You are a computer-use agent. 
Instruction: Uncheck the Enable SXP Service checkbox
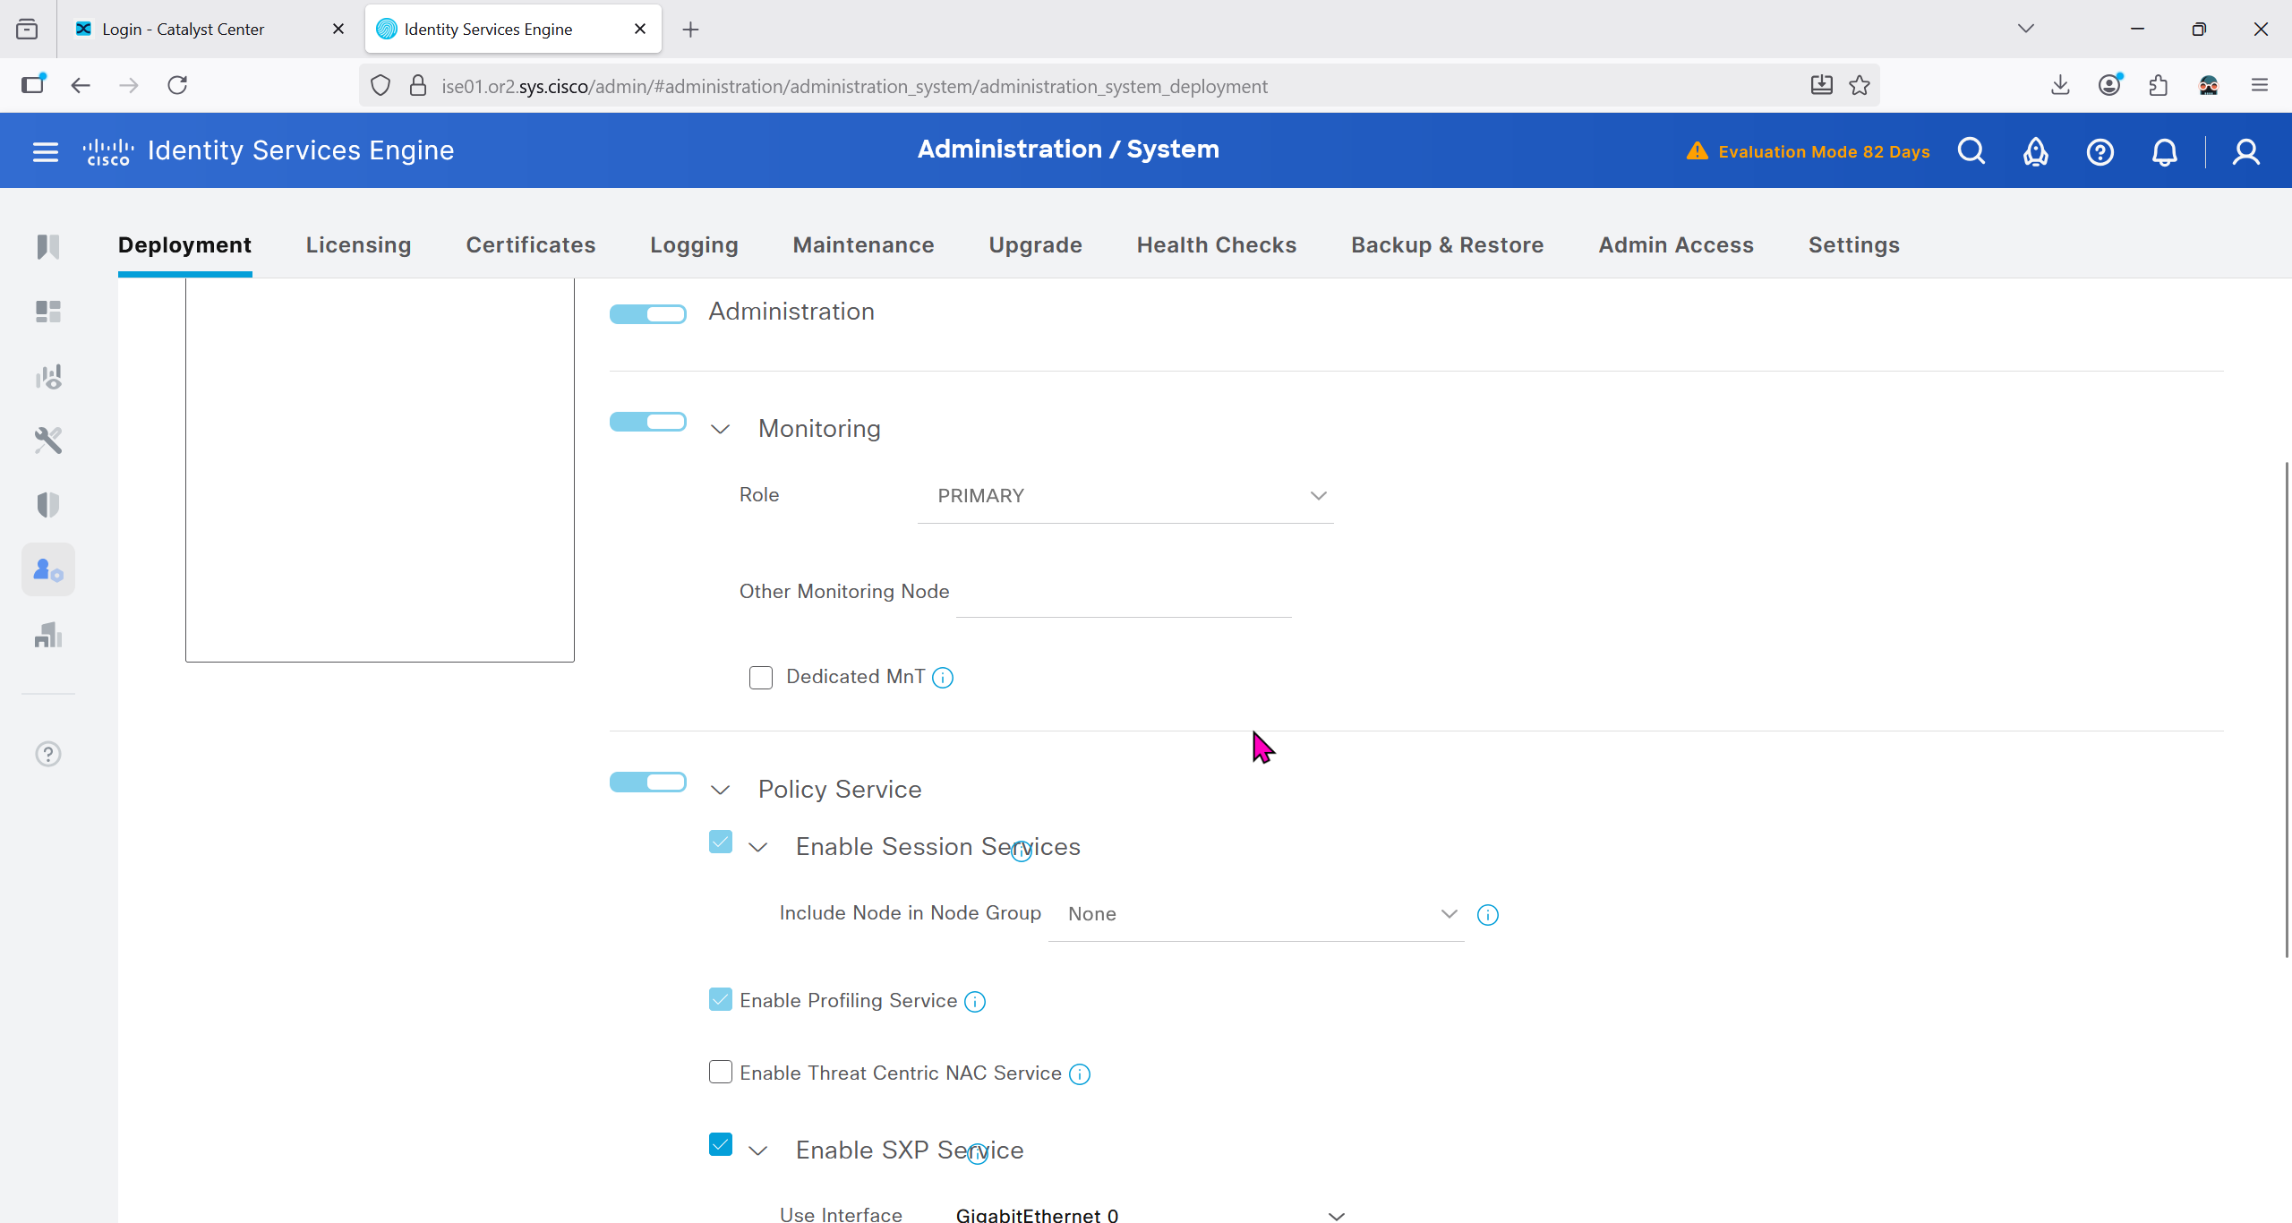721,1144
